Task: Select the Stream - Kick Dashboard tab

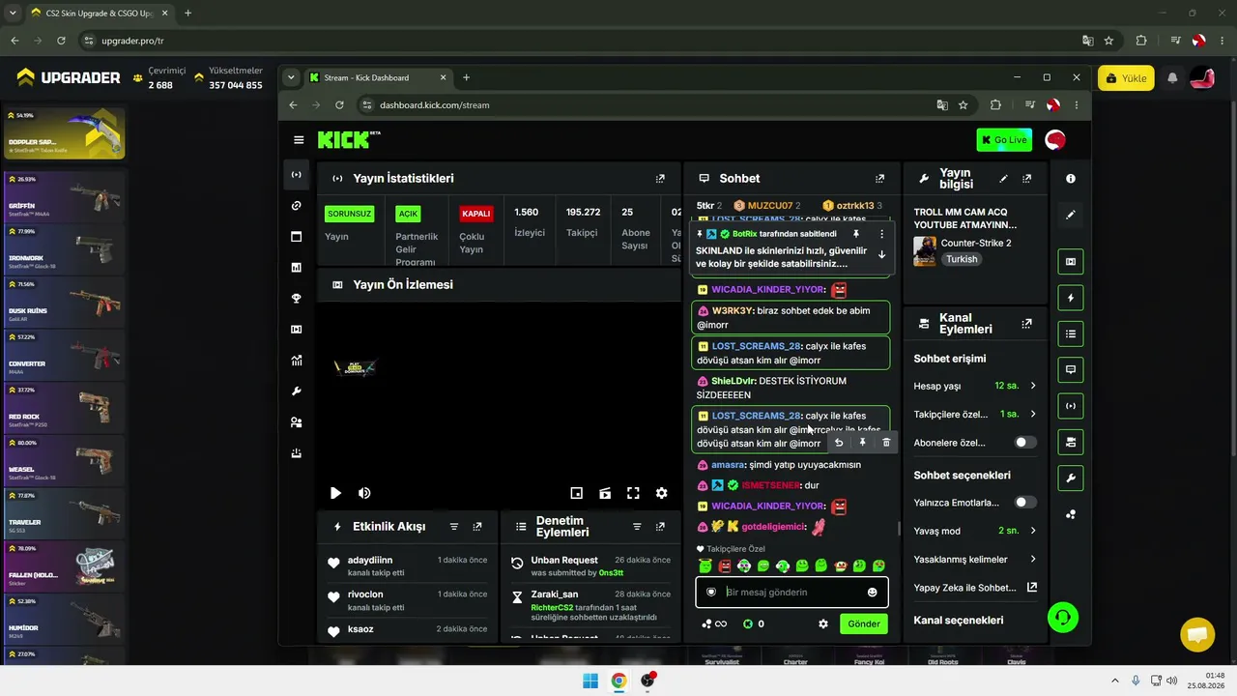Action: 379,77
